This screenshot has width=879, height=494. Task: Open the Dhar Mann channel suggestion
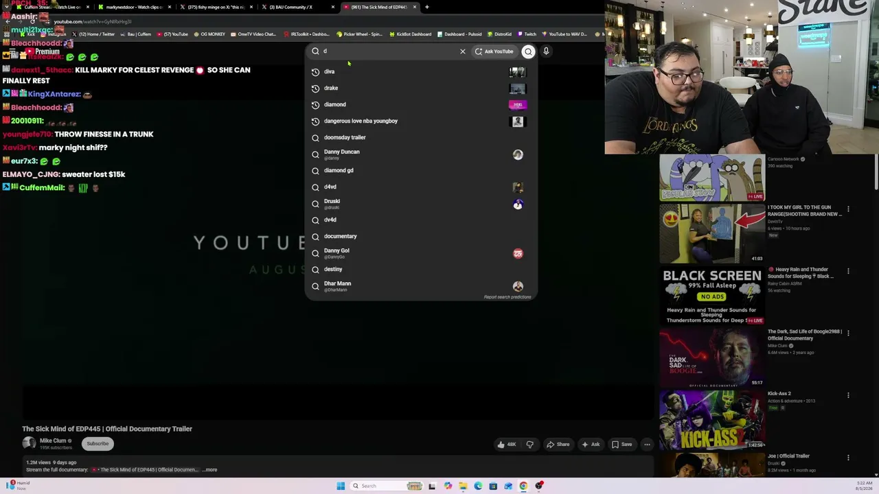420,286
